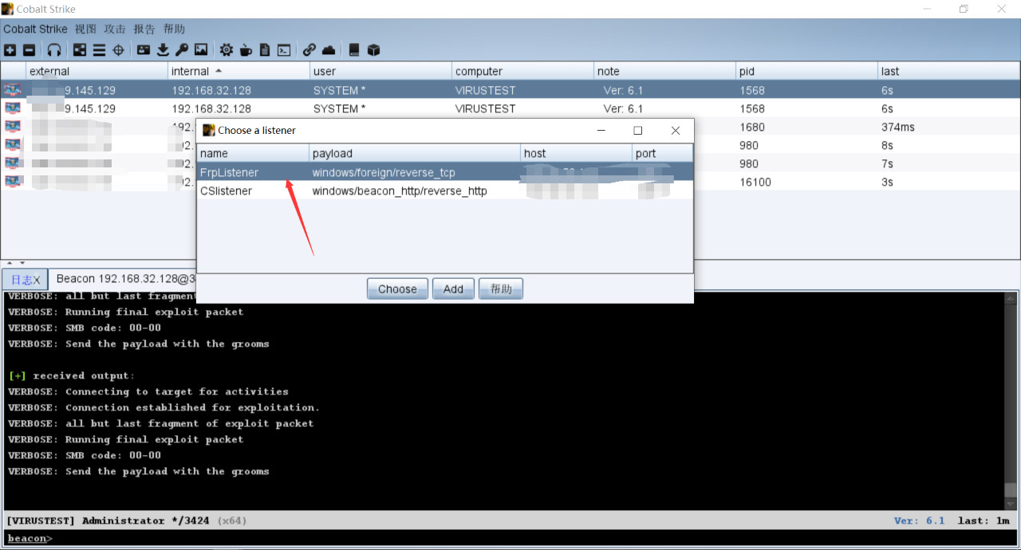Open downloaded files via download arrow icon
Screen dimensions: 1021x550
coord(163,49)
